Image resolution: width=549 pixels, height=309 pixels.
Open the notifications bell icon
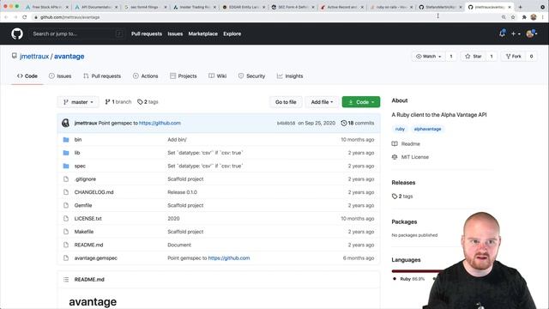click(502, 33)
